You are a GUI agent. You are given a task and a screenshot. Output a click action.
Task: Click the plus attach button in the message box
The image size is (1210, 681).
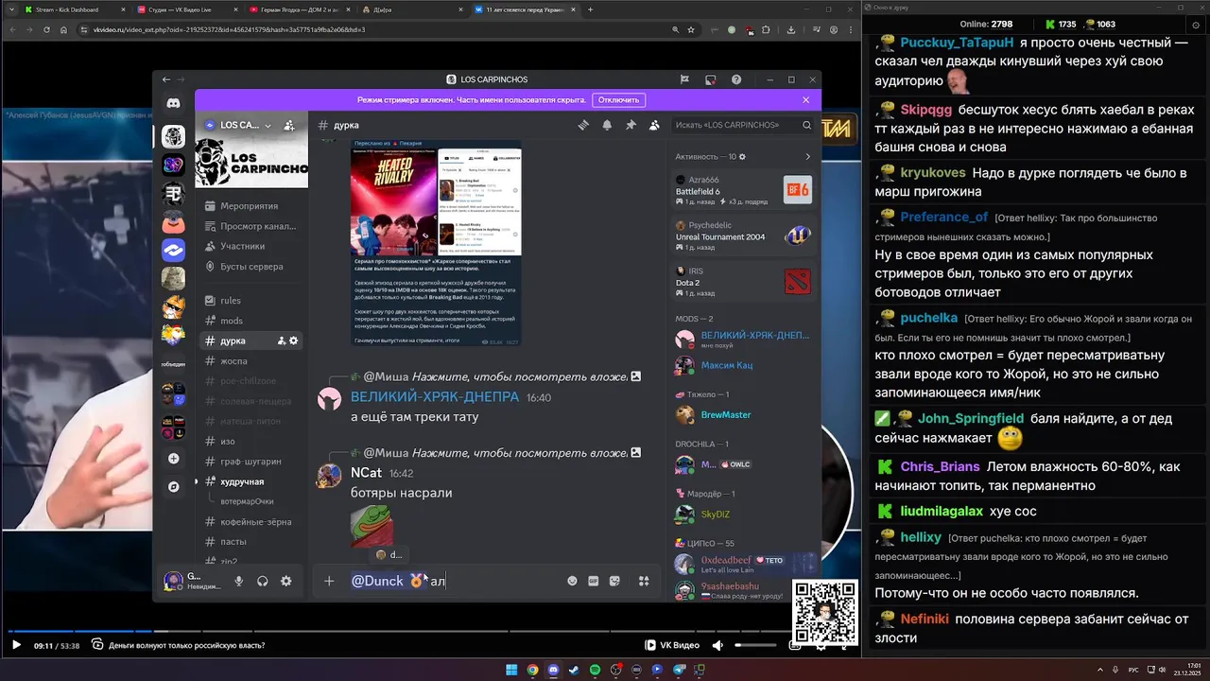point(329,581)
